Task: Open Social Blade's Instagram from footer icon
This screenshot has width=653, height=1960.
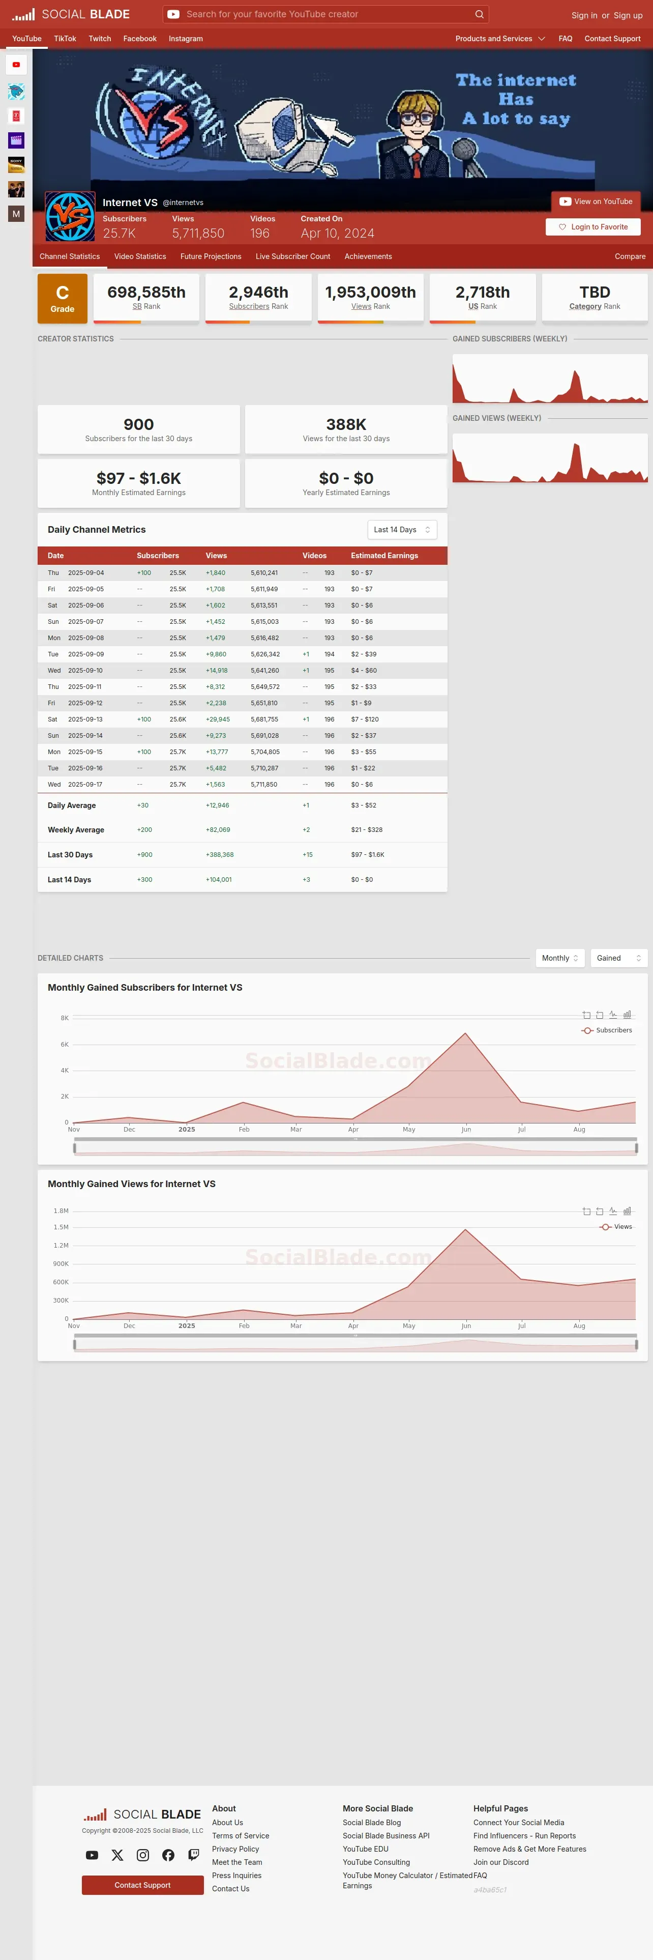Action: [143, 1855]
